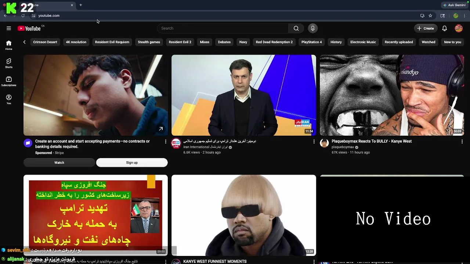The height and width of the screenshot is (264, 470).
Task: Select the Crimson Desert chip
Action: pyautogui.click(x=45, y=42)
